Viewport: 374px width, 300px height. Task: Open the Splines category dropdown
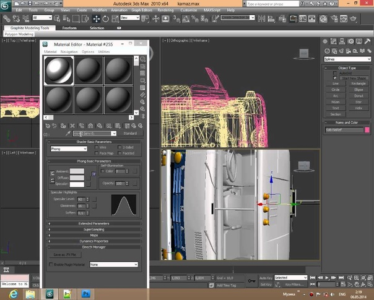(347, 59)
